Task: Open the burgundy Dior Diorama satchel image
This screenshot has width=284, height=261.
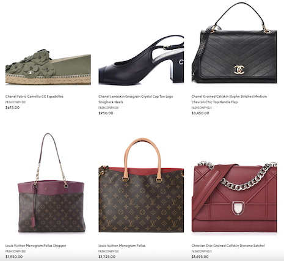Action: coord(235,197)
